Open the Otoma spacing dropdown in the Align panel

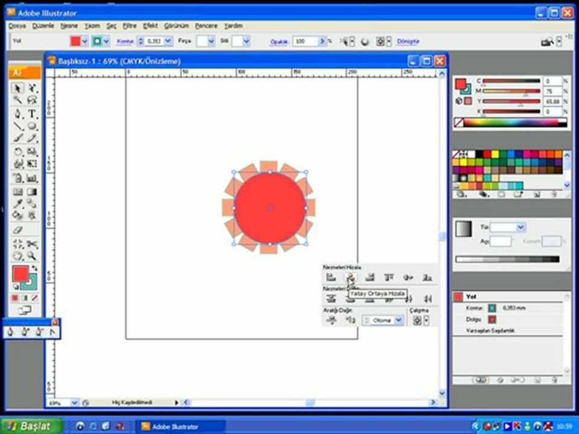coord(399,320)
